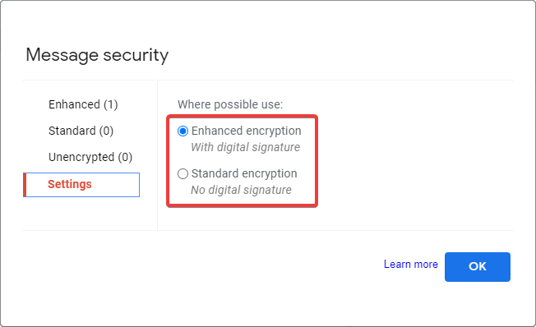Confirm with the blue OK button
This screenshot has height=327, width=536.
[477, 267]
